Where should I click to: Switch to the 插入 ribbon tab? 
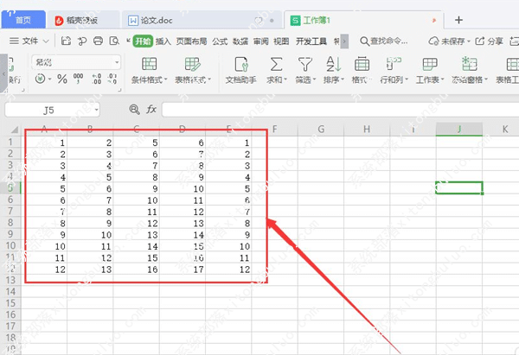(163, 41)
